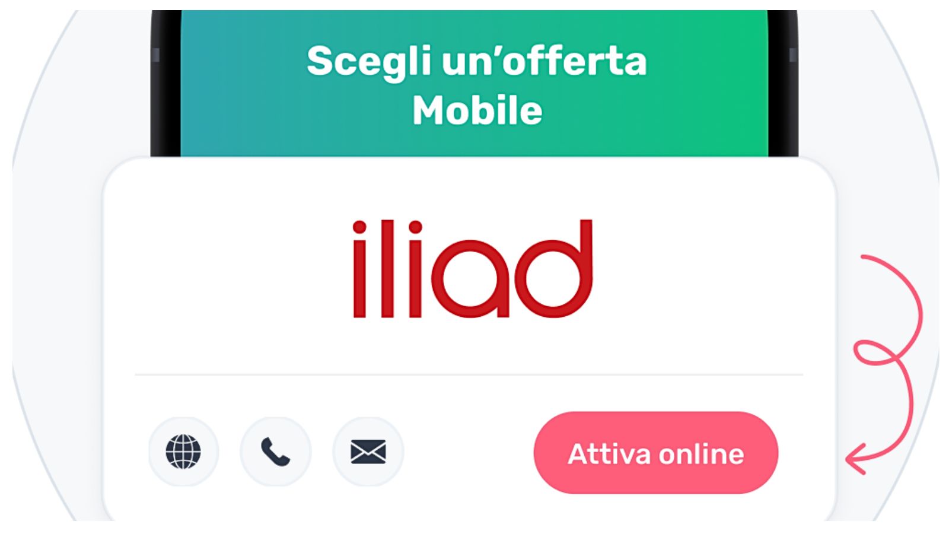Click the word 'Mobile' in the banner
The width and height of the screenshot is (949, 534).
click(477, 111)
